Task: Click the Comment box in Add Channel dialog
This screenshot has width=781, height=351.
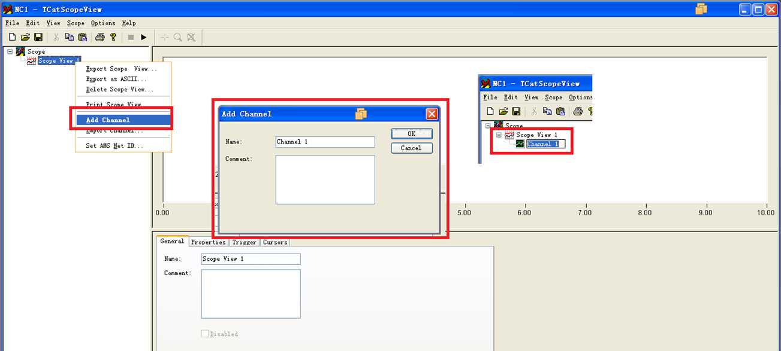Action: (325, 180)
